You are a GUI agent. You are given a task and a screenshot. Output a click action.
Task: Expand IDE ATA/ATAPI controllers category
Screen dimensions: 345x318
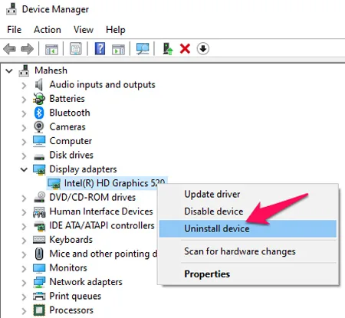point(24,226)
